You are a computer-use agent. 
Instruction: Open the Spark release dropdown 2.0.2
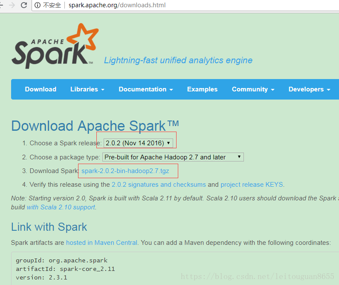click(138, 143)
